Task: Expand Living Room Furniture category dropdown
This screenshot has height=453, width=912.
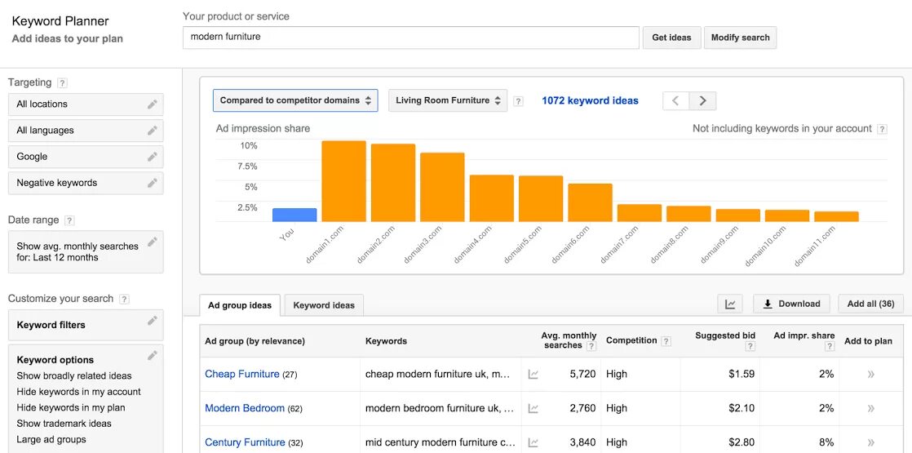Action: click(448, 100)
